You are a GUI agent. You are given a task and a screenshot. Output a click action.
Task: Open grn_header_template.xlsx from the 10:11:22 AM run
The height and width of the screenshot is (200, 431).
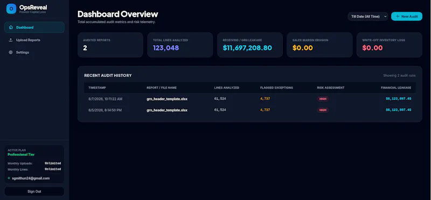pyautogui.click(x=167, y=99)
